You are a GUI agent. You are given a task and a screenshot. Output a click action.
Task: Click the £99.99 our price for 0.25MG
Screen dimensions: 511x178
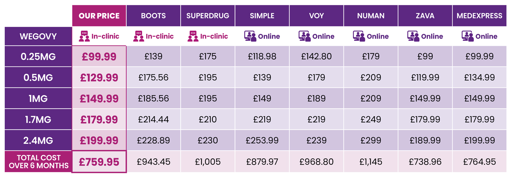coord(99,56)
